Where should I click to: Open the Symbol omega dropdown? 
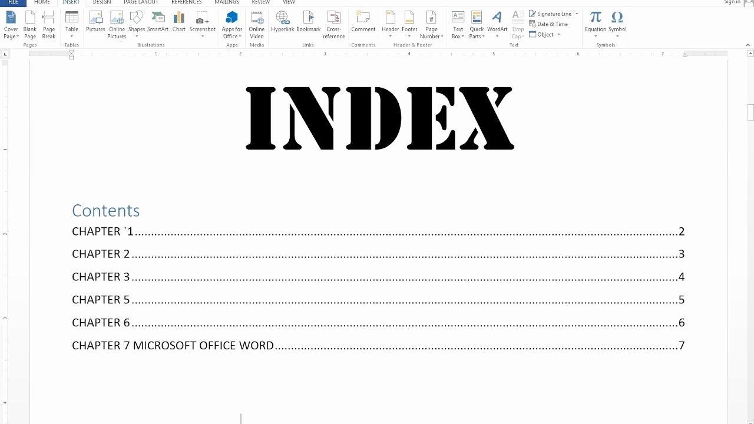pos(617,25)
